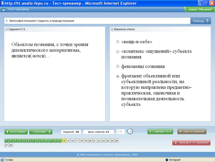Go to the Предыдущий question
Image resolution: width=215 pixels, height=162 pixels.
16,132
